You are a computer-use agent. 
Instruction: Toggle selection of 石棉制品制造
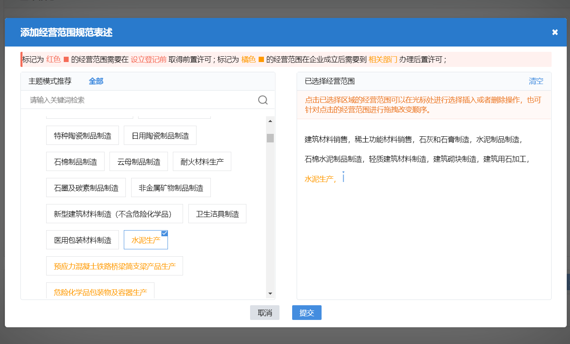pyautogui.click(x=75, y=161)
